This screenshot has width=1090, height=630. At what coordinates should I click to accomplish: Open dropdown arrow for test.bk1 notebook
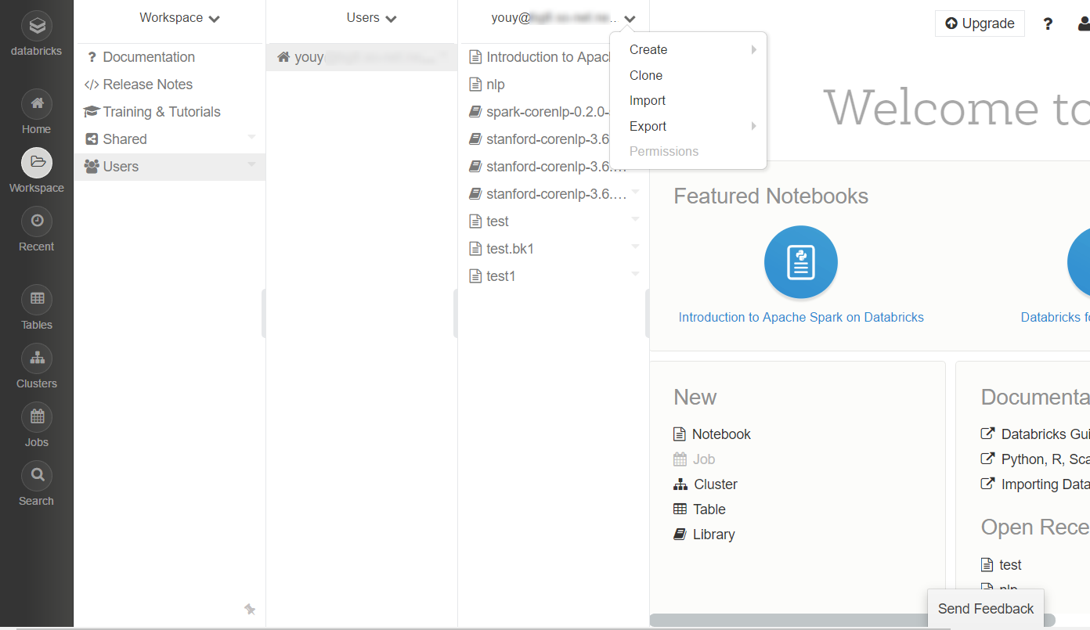point(635,247)
